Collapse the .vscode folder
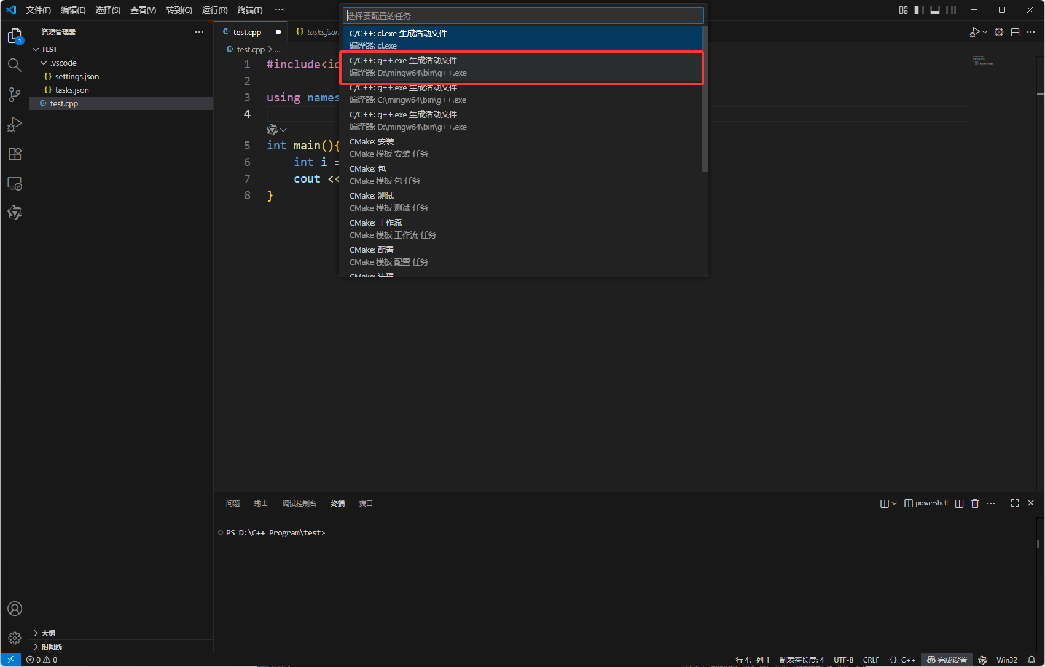Viewport: 1045px width, 667px height. tap(44, 63)
